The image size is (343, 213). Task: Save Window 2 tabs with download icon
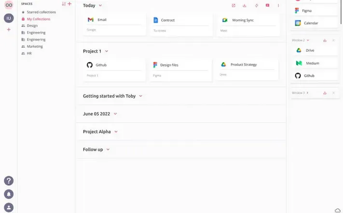[x=325, y=41]
